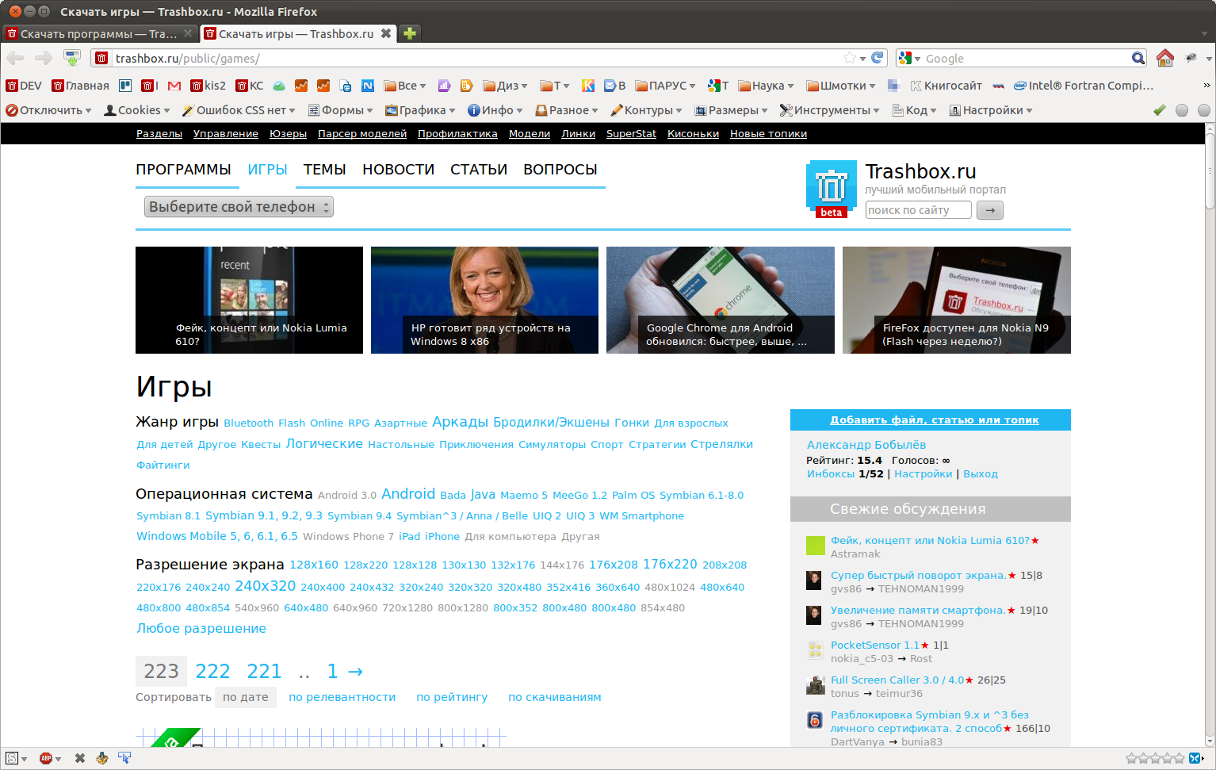
Task: Open the Код Web Developer menu
Action: pos(914,110)
